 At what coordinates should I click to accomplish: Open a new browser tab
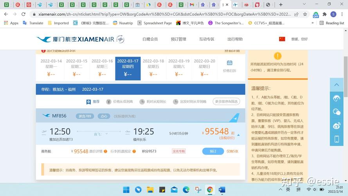(x=281, y=4)
